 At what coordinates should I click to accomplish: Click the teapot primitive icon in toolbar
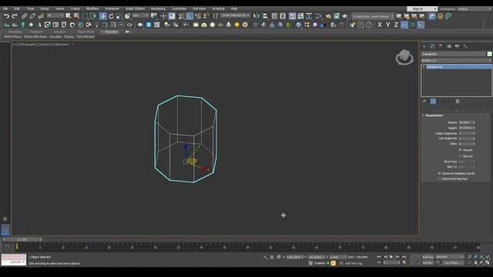[220, 25]
